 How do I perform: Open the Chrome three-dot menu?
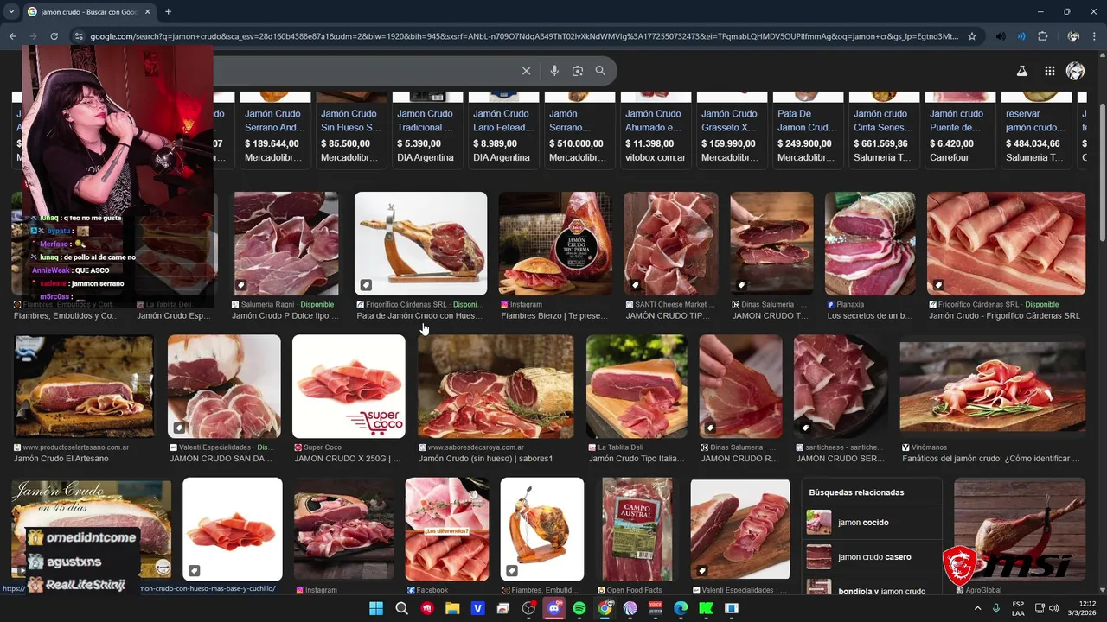1095,36
